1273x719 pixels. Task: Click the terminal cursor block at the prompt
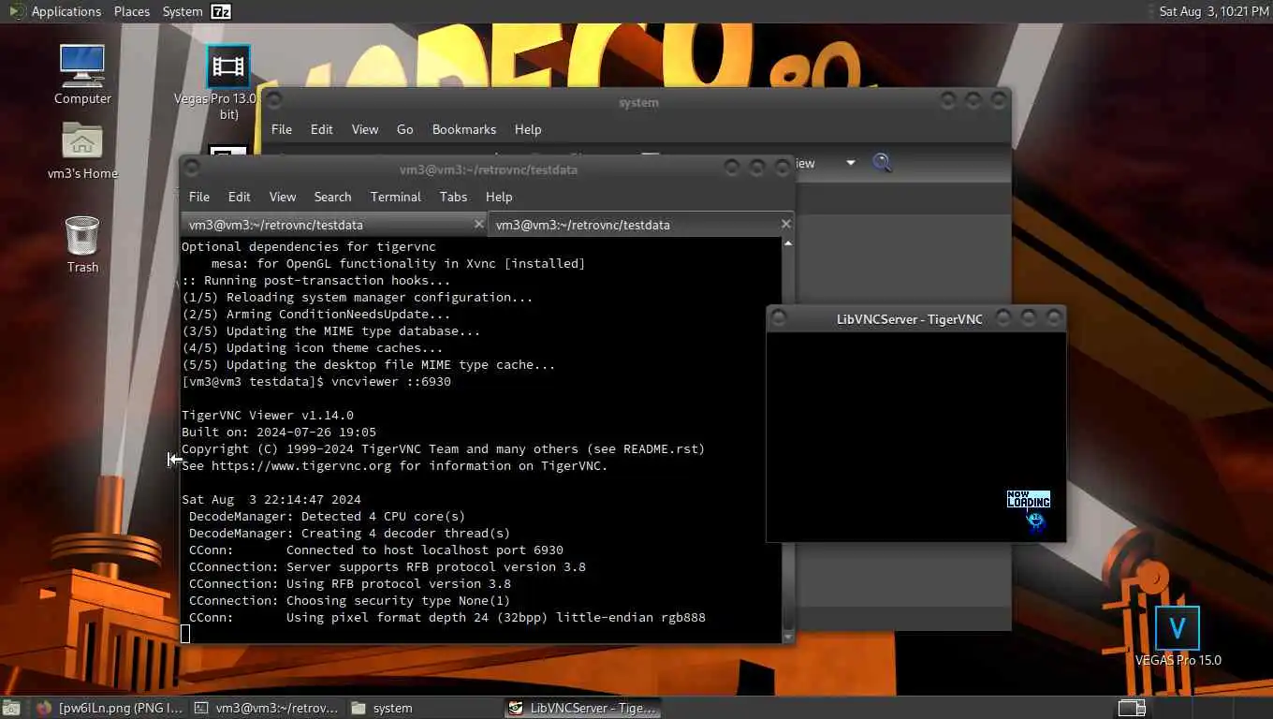pyautogui.click(x=185, y=634)
